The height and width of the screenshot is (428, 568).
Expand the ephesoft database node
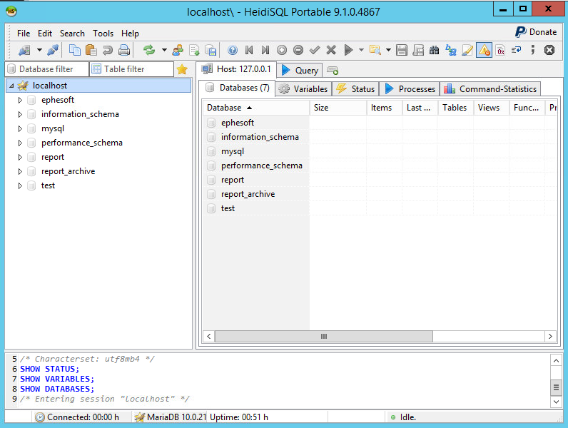[x=20, y=101]
